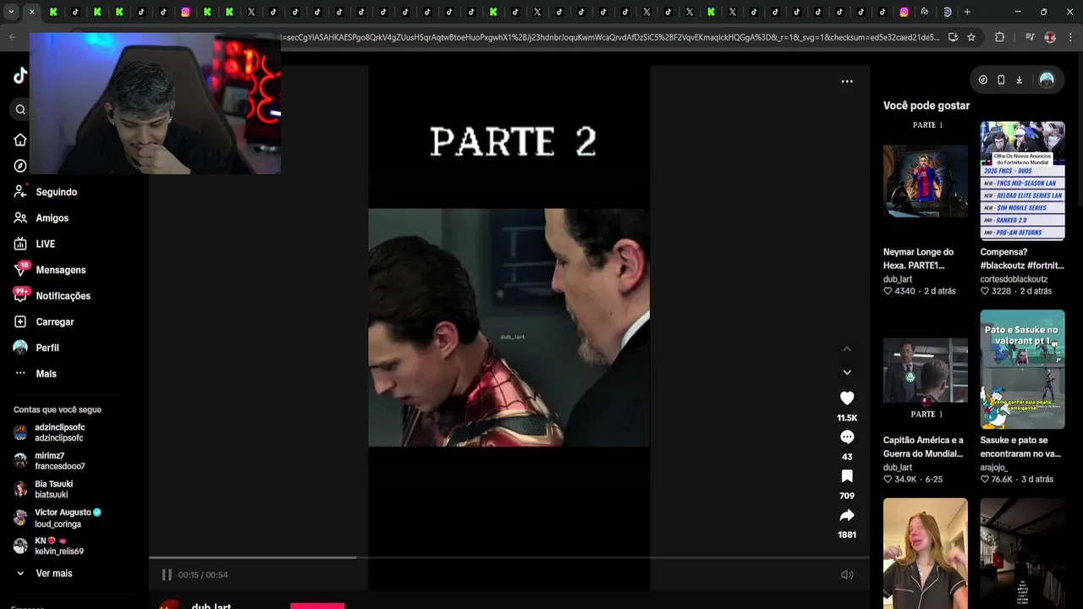Open Chrome's three-dot menu

tap(1069, 37)
